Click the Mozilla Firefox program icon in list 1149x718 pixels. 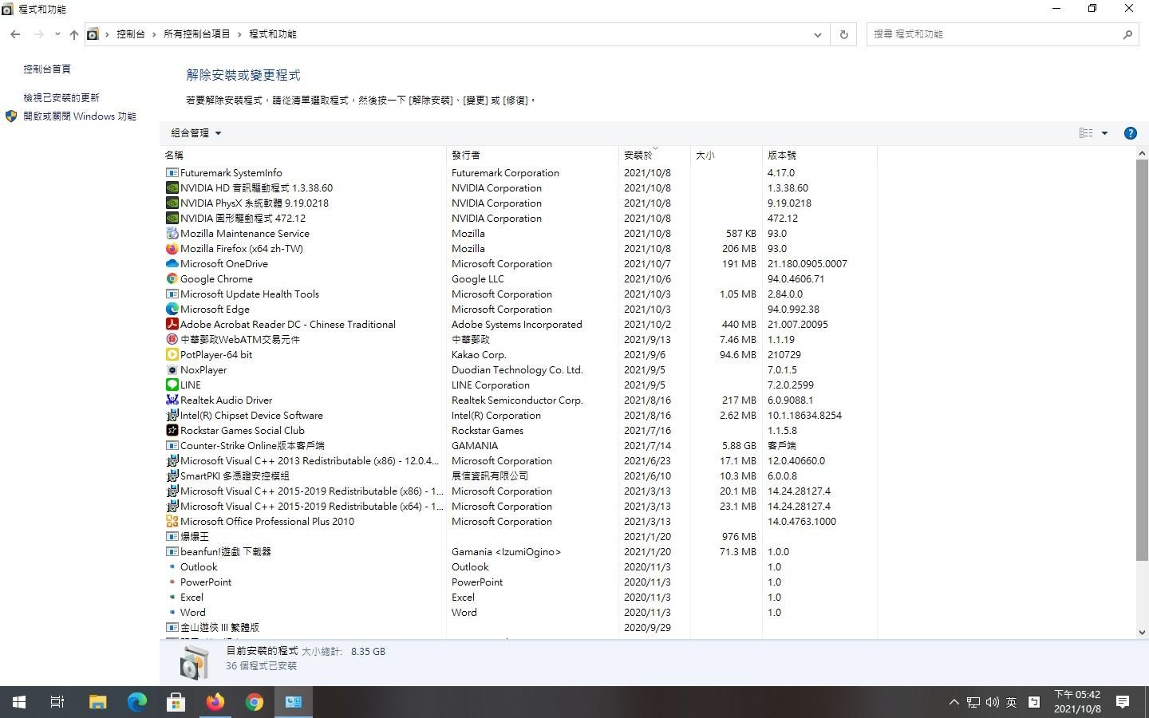point(172,249)
